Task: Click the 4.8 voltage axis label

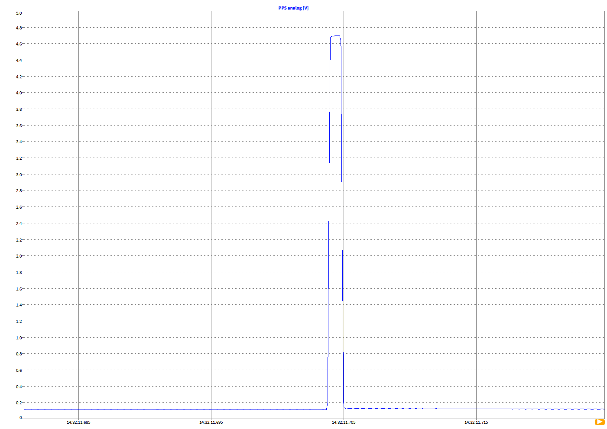Action: pyautogui.click(x=19, y=28)
